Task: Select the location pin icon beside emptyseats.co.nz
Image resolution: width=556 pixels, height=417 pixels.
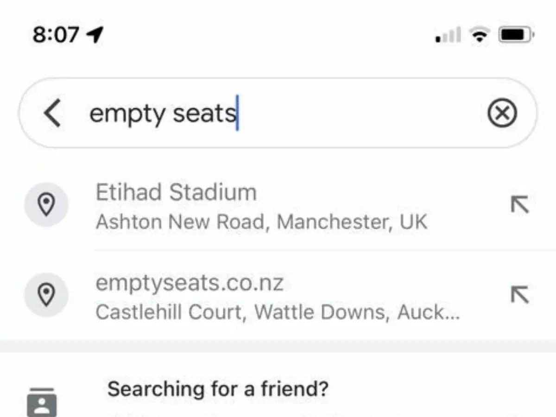Action: coord(46,295)
